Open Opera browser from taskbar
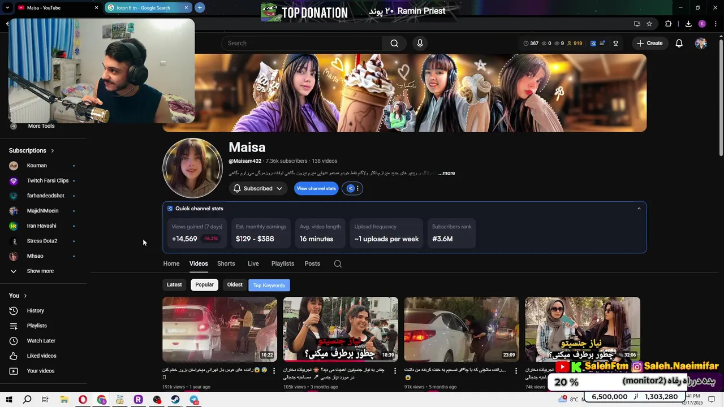Viewport: 724px width, 407px height. [x=83, y=400]
